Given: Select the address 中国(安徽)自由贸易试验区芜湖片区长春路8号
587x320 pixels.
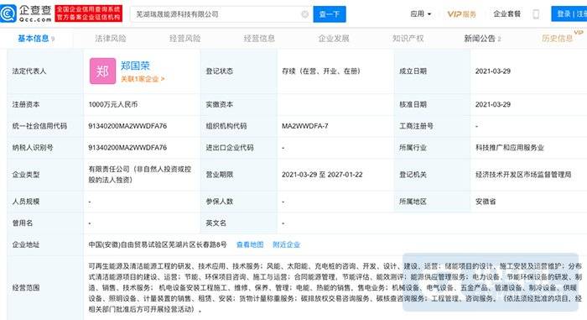Looking at the screenshot, I should (158, 244).
